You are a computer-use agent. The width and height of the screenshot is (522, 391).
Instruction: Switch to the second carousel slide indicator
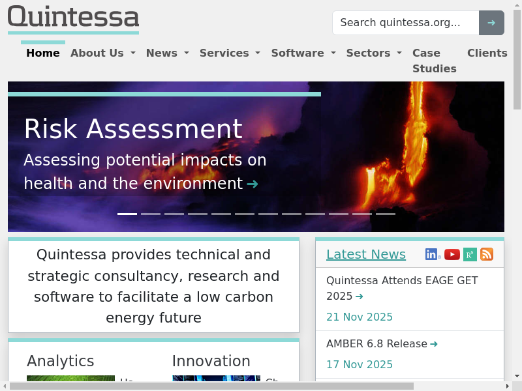click(x=151, y=214)
